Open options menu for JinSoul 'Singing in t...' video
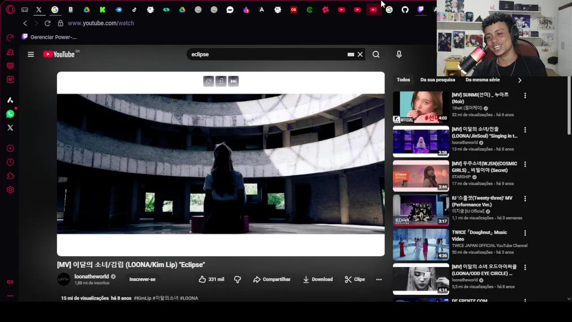 [x=525, y=130]
